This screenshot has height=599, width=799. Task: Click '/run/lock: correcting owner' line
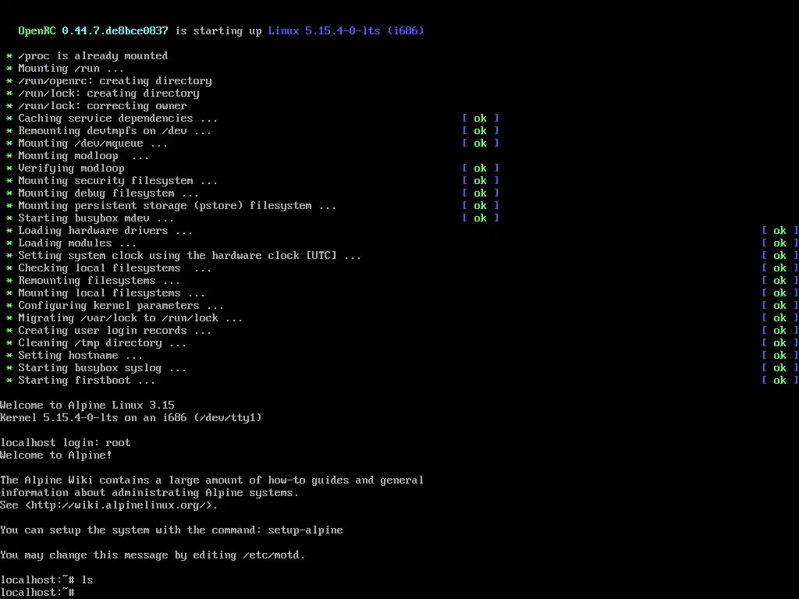(x=102, y=105)
